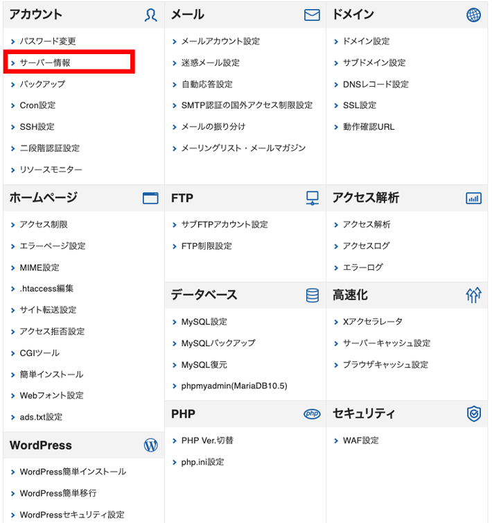Viewport: 492px width, 523px height.
Task: Open ブラウザキャッシュ設定 link
Action: click(x=385, y=365)
